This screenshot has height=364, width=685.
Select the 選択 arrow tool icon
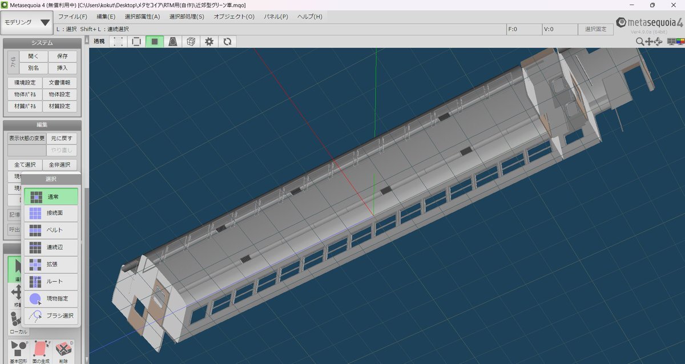(x=15, y=269)
